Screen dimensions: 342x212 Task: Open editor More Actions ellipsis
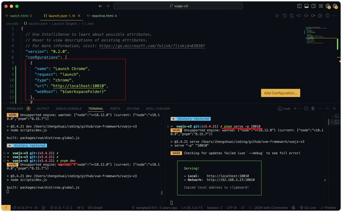pyautogui.click(x=334, y=16)
